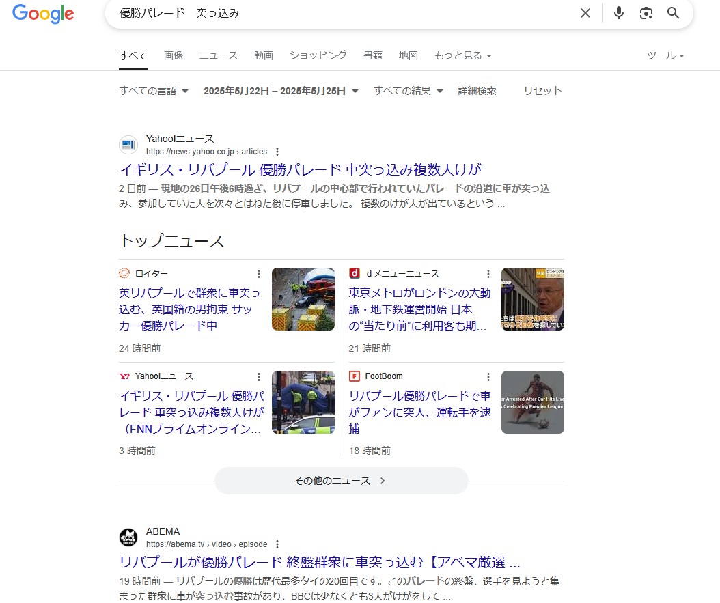
Task: Click the トップニュース heading
Action: point(171,241)
